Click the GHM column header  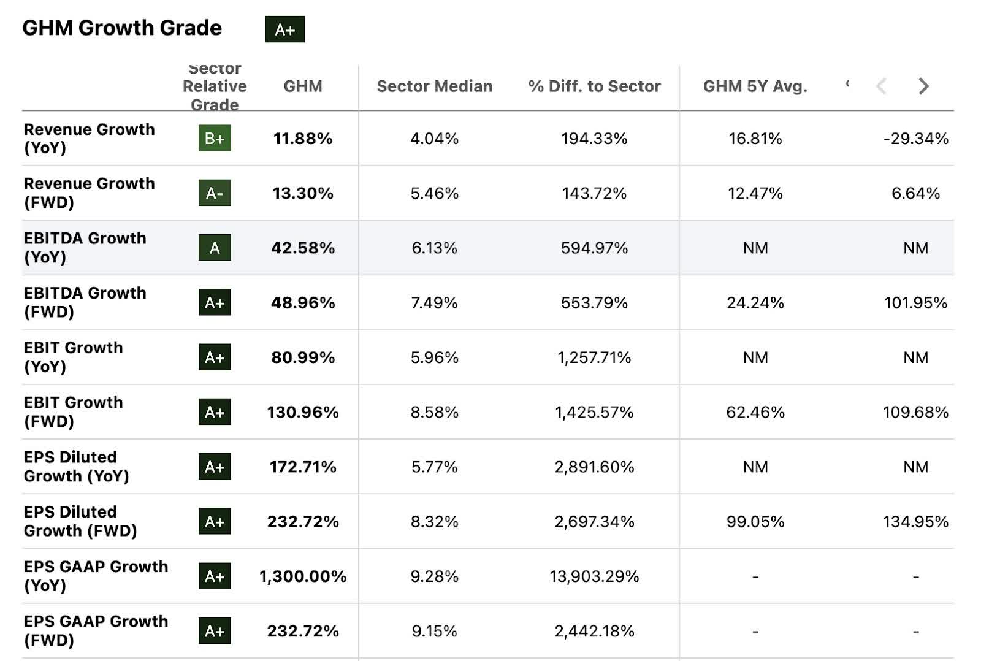coord(303,86)
